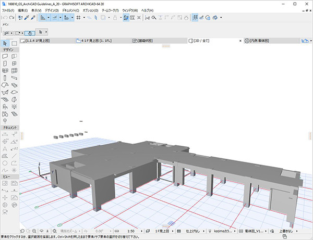
Task: Toggle the lock icon in the toolbar
Action: pyautogui.click(x=115, y=18)
